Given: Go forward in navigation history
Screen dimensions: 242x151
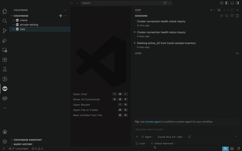Looking at the screenshot, I should (x=77, y=3).
